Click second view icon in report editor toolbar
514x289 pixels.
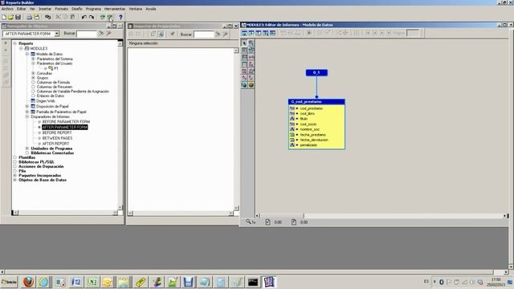(x=251, y=33)
